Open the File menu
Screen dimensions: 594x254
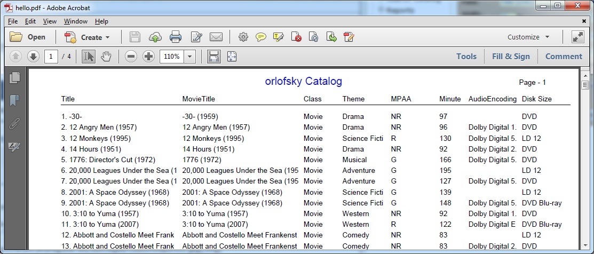(x=12, y=21)
